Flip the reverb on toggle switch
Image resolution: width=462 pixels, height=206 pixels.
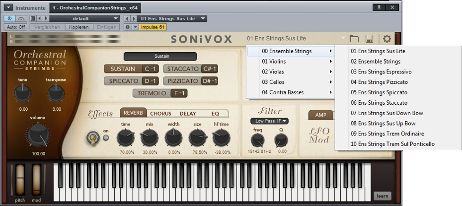pos(92,138)
